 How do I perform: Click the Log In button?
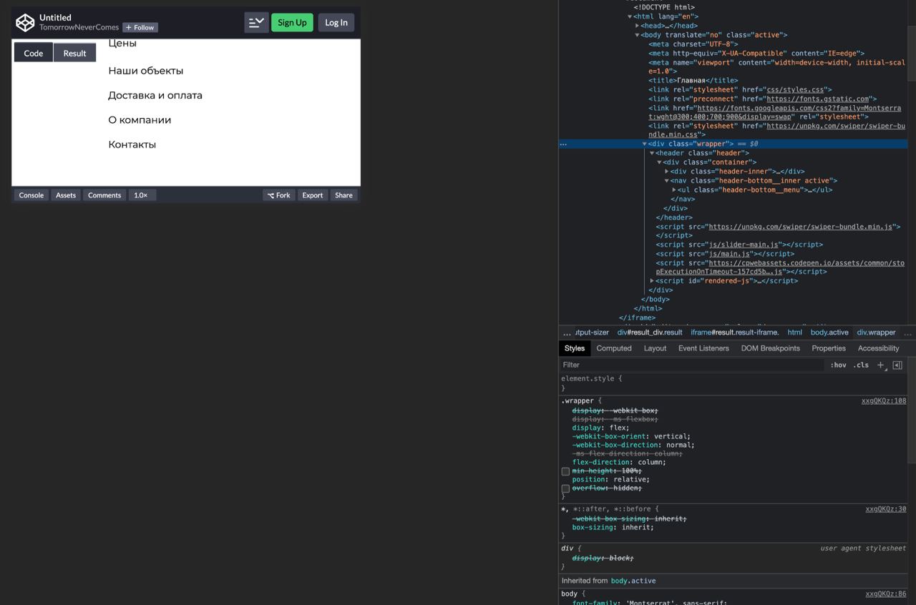tap(336, 23)
